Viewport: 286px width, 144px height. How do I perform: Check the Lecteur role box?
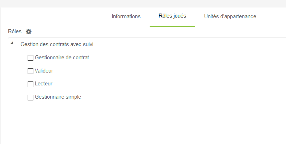[31, 84]
